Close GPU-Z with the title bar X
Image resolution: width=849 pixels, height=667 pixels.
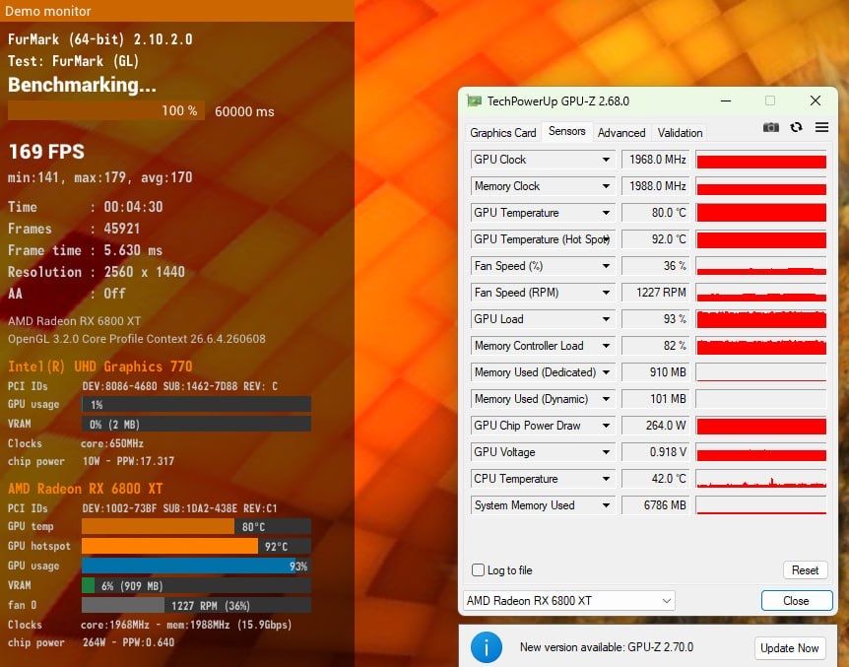coord(815,100)
